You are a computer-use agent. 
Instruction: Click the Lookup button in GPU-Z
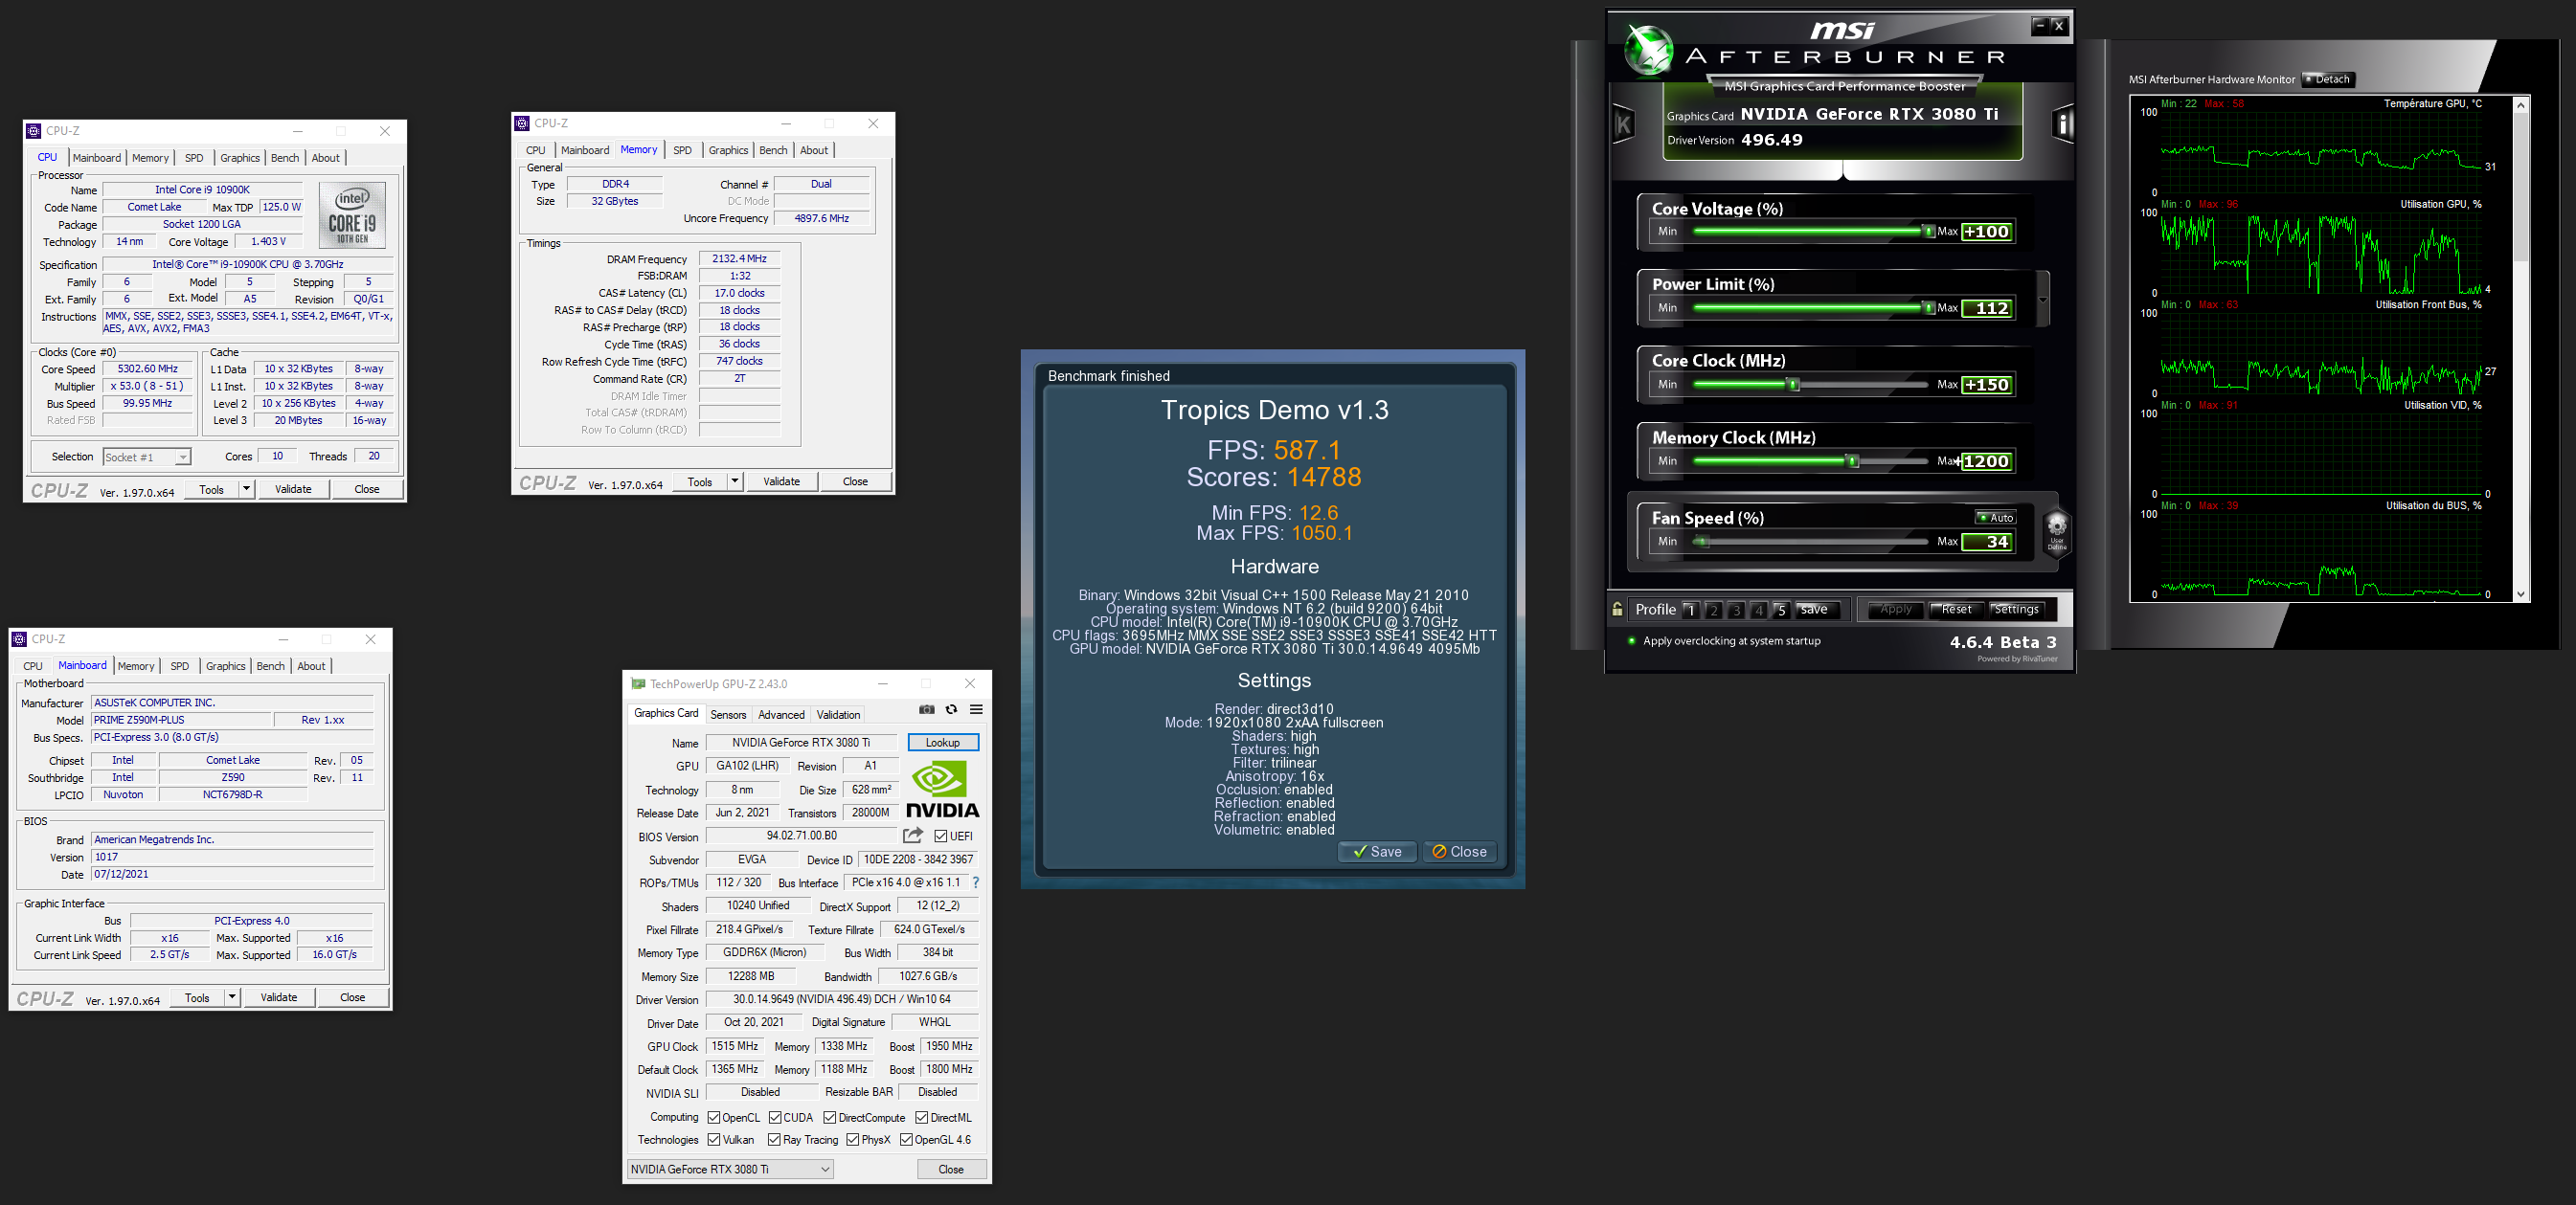942,743
